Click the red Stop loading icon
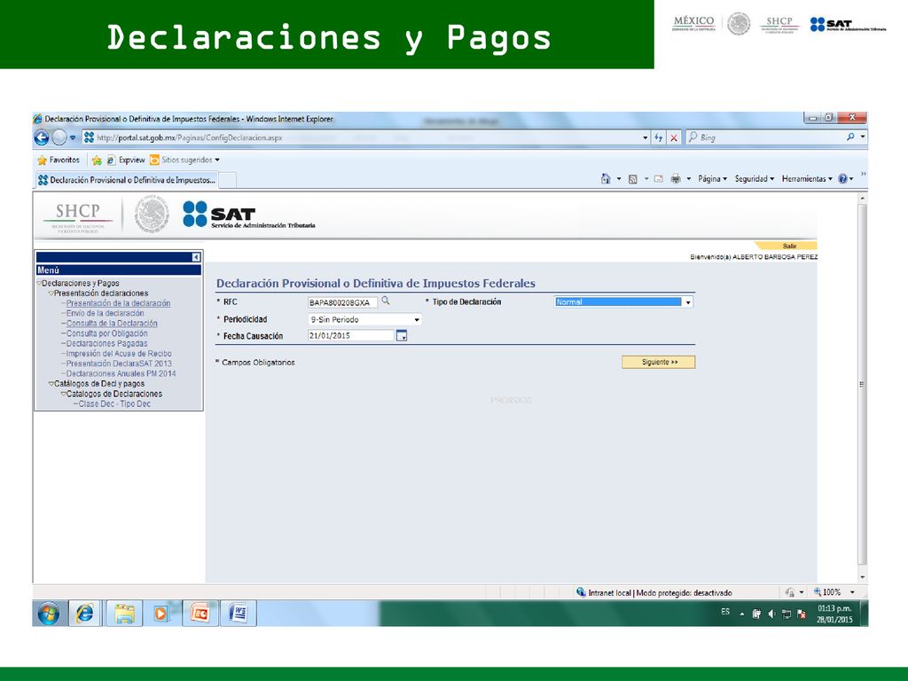This screenshot has height=681, width=908. click(x=674, y=137)
